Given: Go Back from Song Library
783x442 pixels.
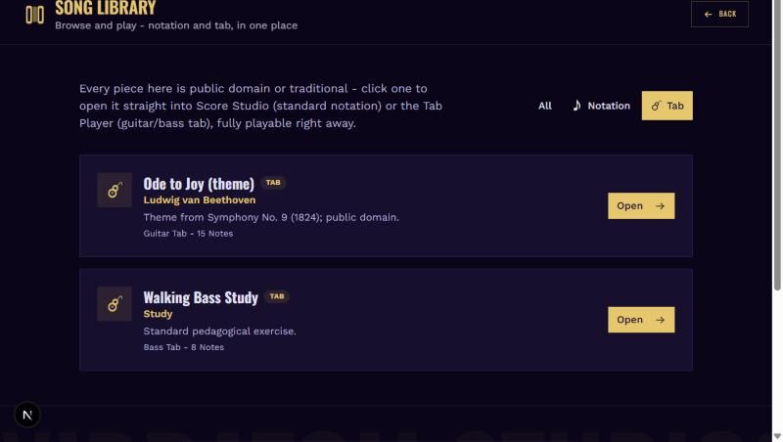Looking at the screenshot, I should click(x=719, y=14).
